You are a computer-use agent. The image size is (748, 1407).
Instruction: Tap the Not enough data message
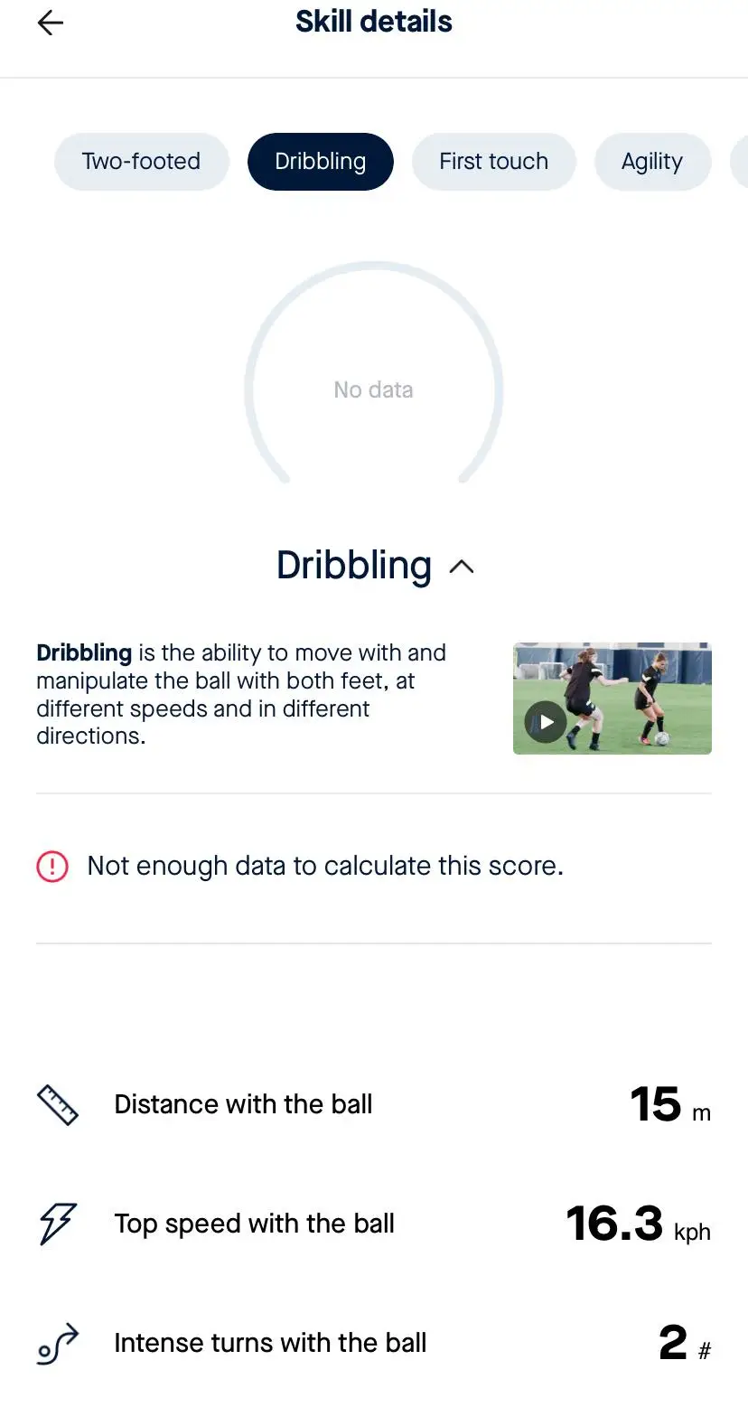click(x=325, y=866)
